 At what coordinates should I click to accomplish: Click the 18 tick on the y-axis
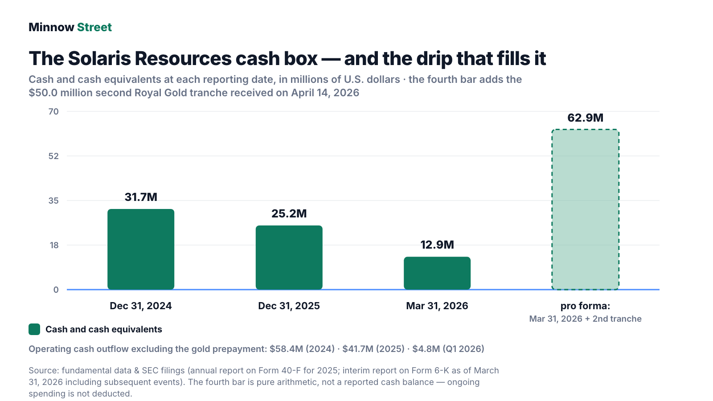(54, 245)
